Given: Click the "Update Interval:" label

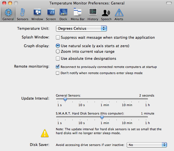Looking at the screenshot, I should 35,99.
